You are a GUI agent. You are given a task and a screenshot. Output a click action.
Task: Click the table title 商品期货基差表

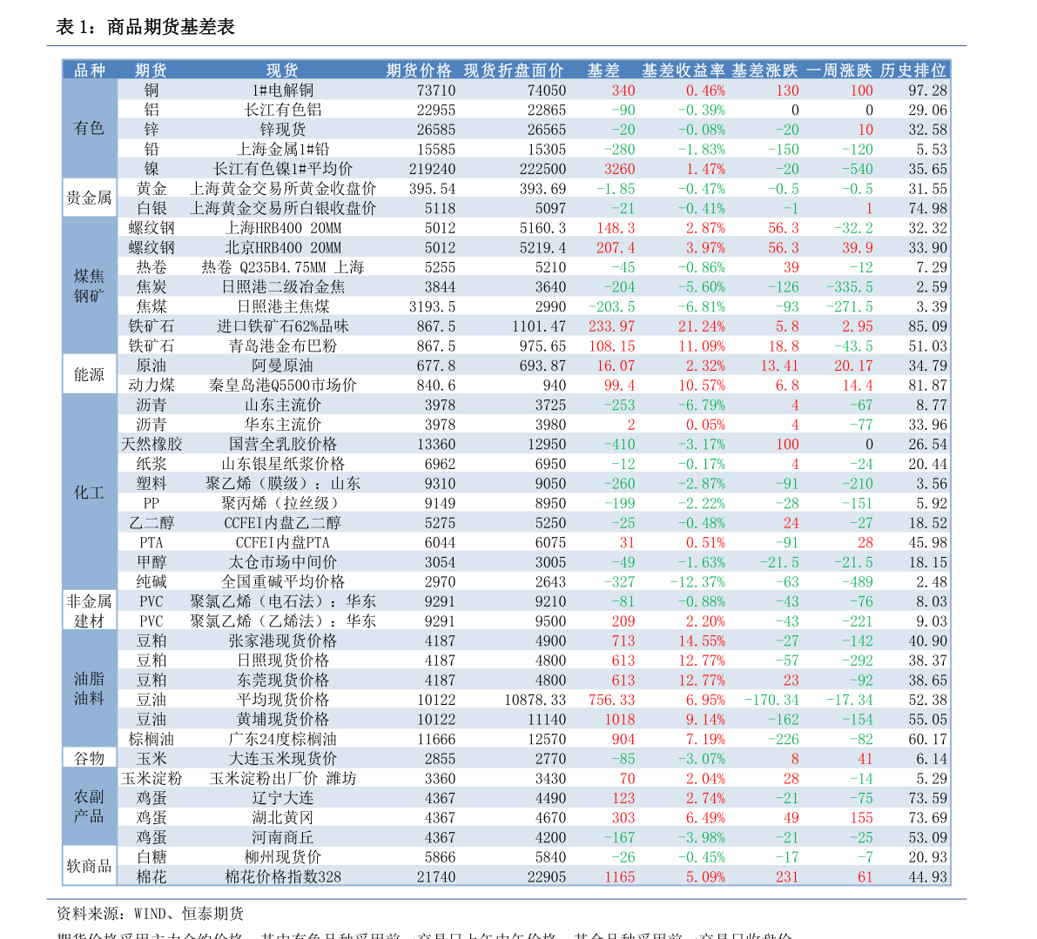171,27
